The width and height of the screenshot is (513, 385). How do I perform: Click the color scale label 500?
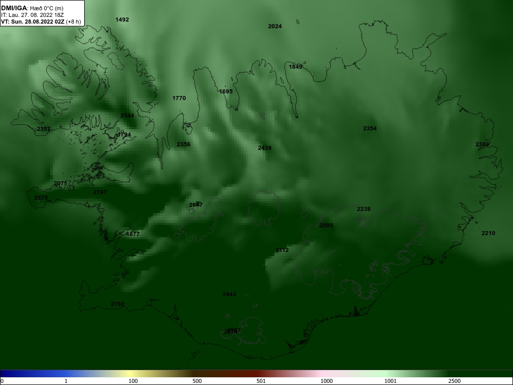197,381
